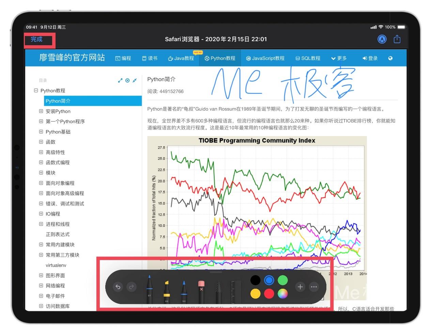
Task: Expand the 函数式编程 tree node
Action: 41,162
